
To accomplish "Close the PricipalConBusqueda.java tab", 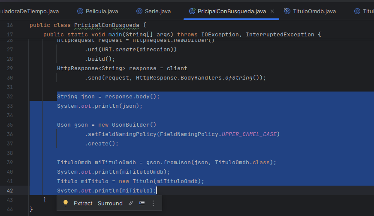I will tap(272, 11).
